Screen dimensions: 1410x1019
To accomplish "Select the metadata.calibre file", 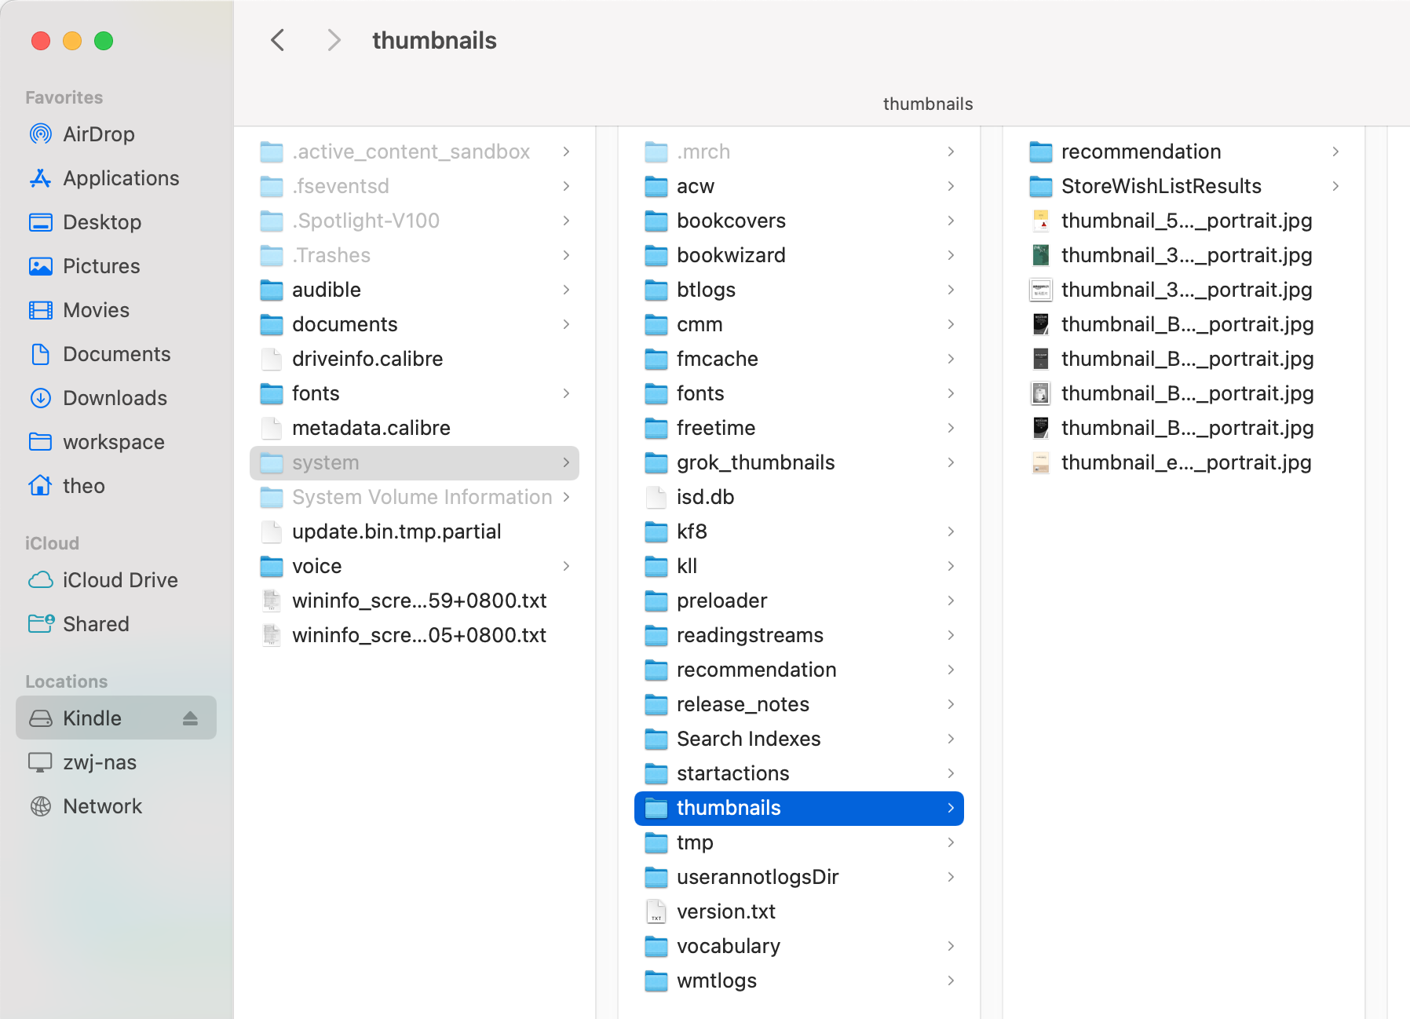I will pos(371,428).
